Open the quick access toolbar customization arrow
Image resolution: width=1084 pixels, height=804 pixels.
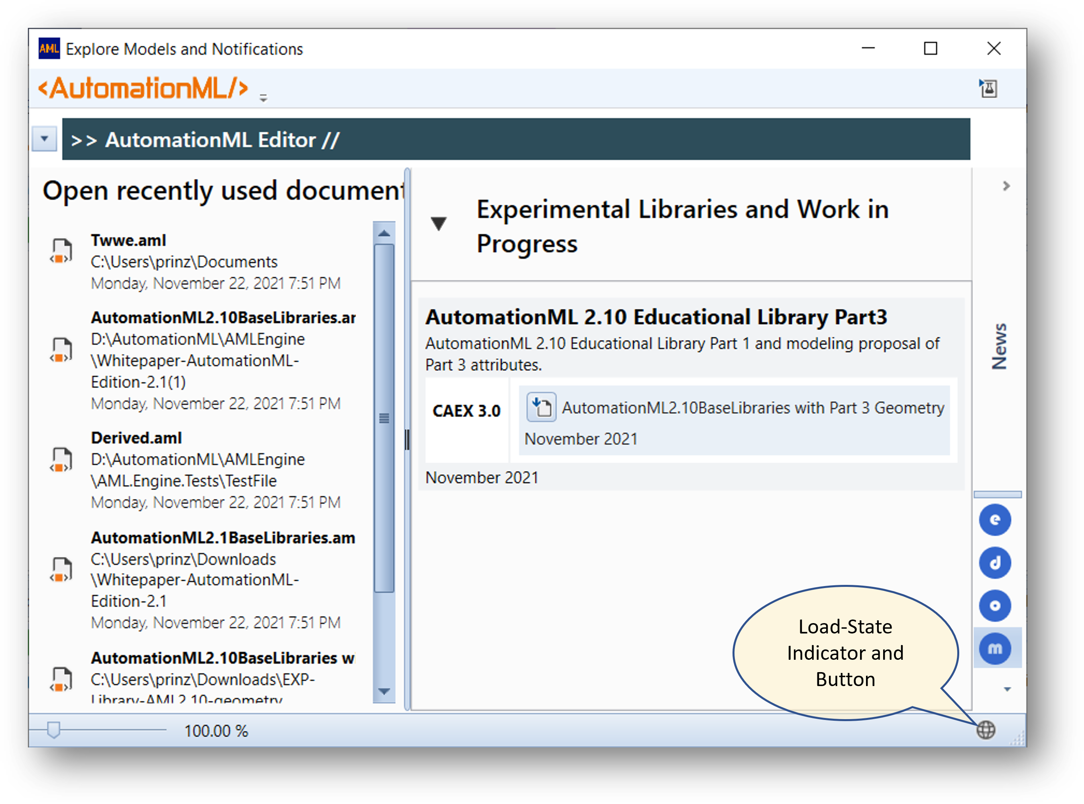[x=263, y=98]
